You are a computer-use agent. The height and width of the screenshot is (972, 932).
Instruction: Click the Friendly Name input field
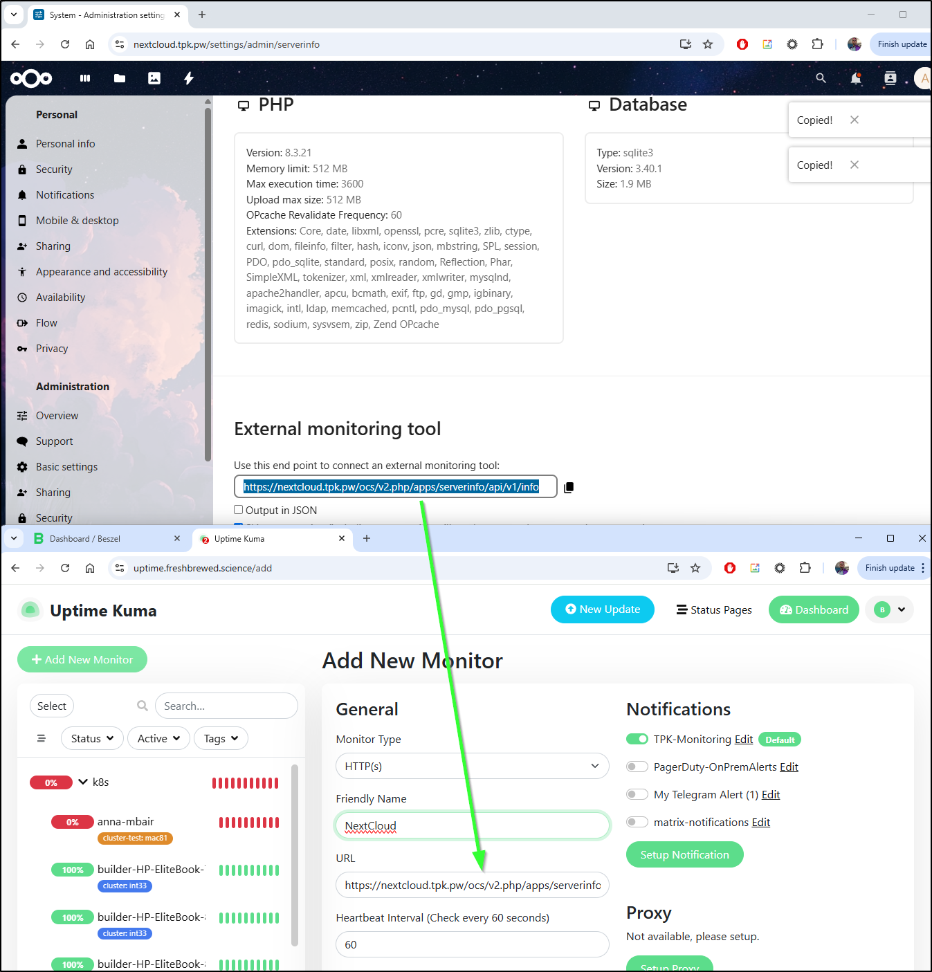[x=472, y=825]
